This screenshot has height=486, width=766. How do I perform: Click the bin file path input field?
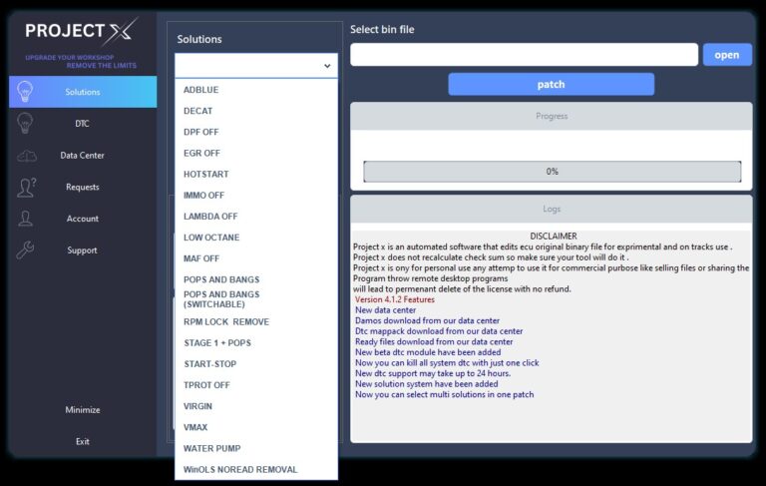(x=524, y=55)
